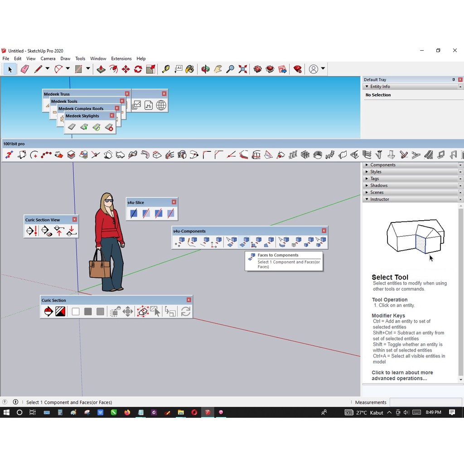Viewport: 464px width, 464px height.
Task: Open pencil tool dropdown arrow
Action: click(x=47, y=68)
